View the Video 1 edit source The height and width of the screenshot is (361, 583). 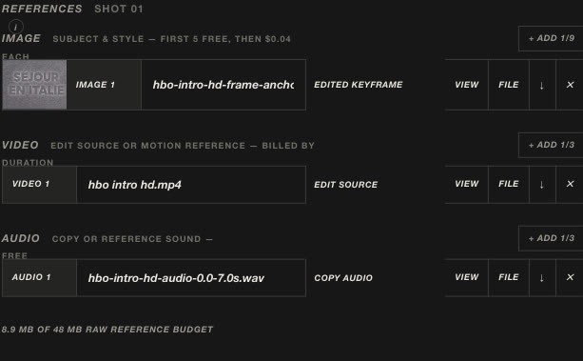pyautogui.click(x=467, y=185)
